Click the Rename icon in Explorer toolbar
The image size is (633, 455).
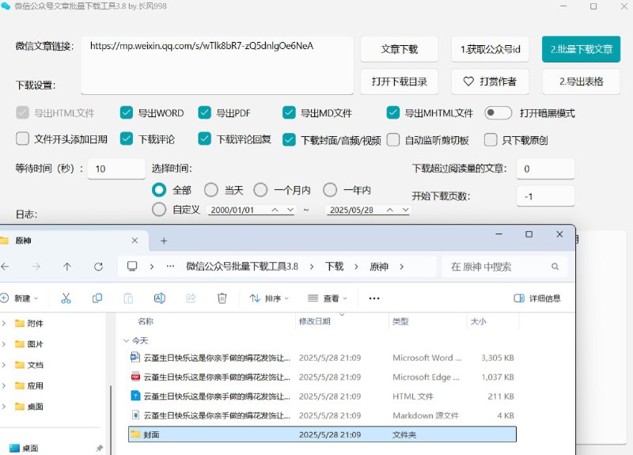pos(159,298)
